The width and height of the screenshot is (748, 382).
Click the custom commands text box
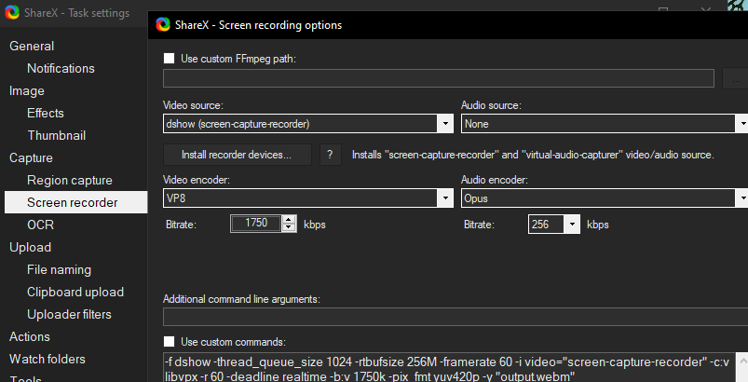tap(449, 367)
